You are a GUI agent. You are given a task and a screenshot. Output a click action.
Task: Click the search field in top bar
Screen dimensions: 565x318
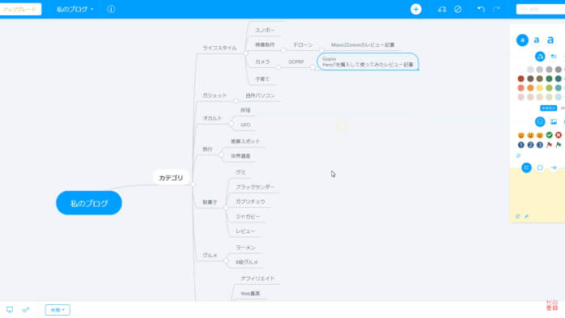point(541,10)
